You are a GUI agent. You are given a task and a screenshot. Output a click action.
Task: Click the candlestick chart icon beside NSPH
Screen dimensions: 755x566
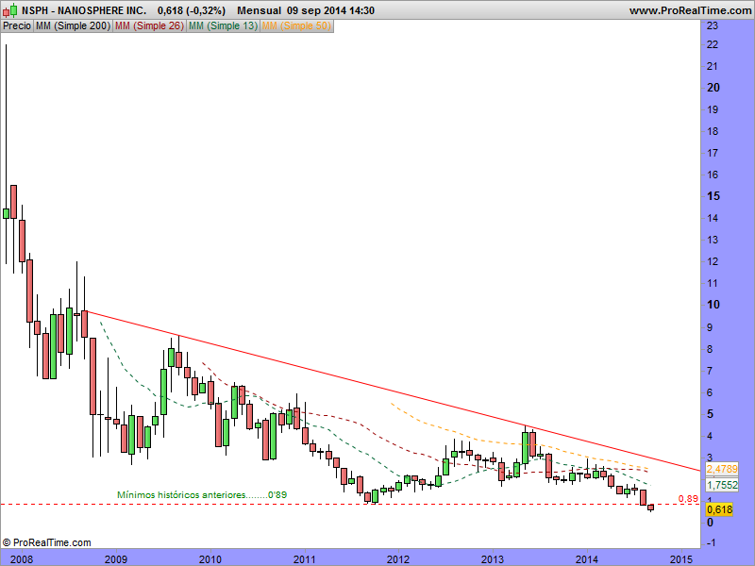[x=9, y=10]
